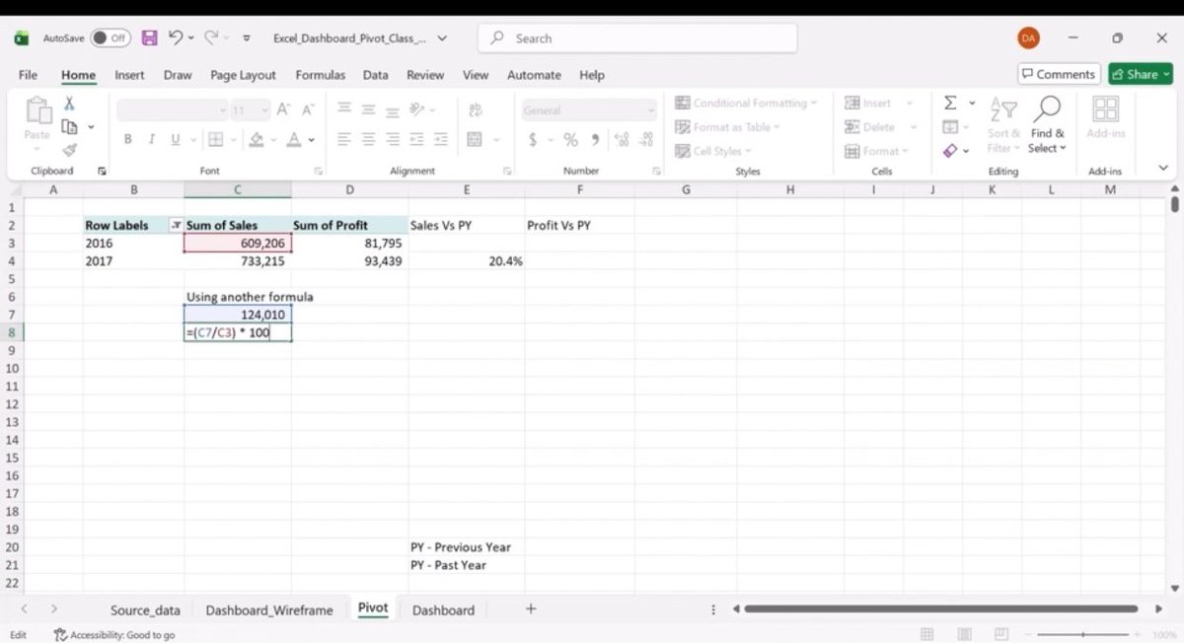Click the Merge & Center icon

pos(475,140)
